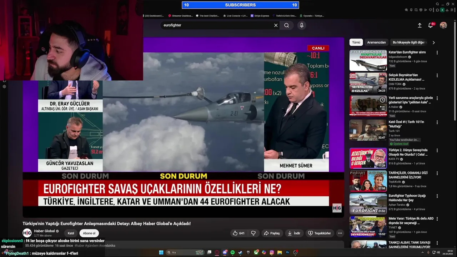Send thanks via Teşekkürler button
Screen dimensions: 457x257
click(319, 233)
